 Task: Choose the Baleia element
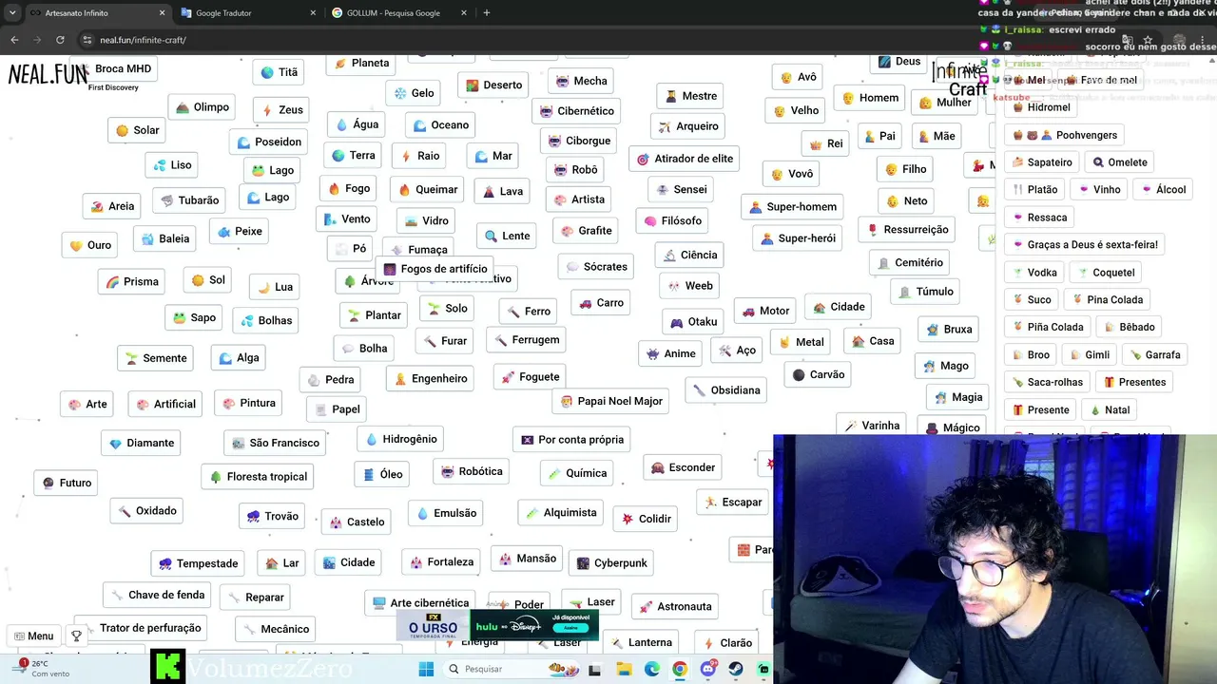coord(165,238)
